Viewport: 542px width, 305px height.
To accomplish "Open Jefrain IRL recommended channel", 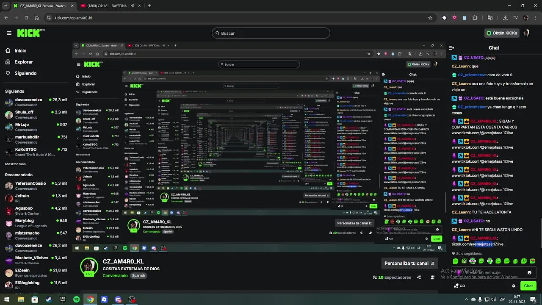I will click(36, 198).
